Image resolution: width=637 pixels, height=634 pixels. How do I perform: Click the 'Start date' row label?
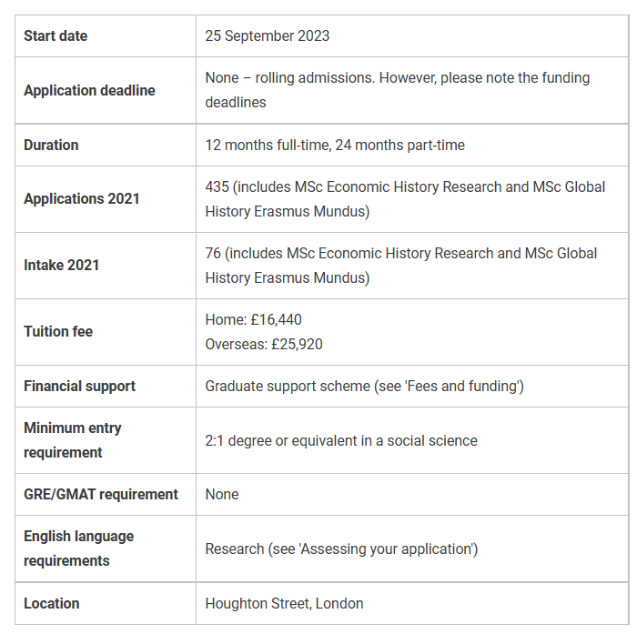pyautogui.click(x=56, y=35)
